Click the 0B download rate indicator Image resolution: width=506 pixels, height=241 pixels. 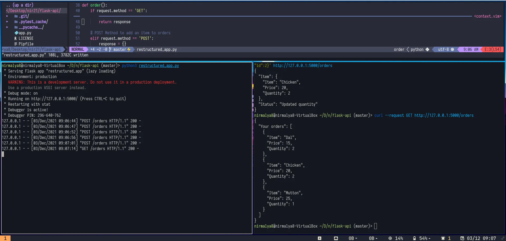coord(353,238)
